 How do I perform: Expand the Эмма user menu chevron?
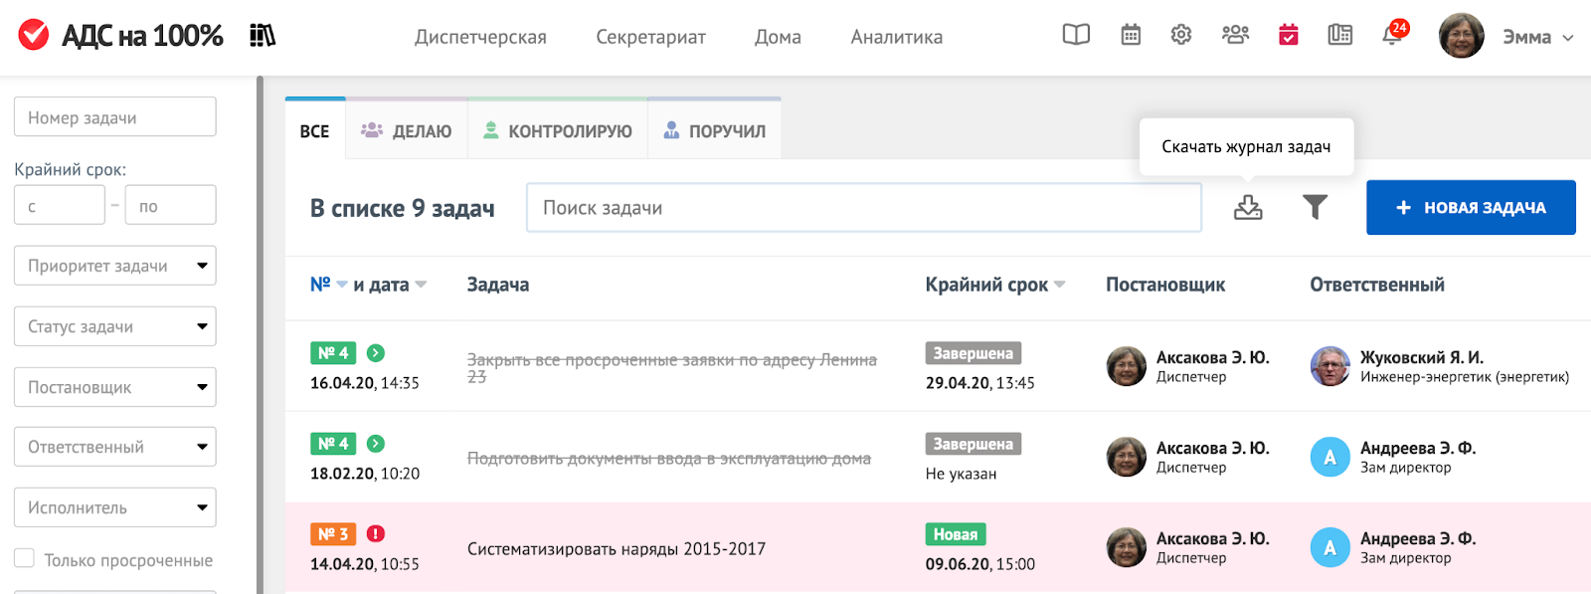point(1568,38)
